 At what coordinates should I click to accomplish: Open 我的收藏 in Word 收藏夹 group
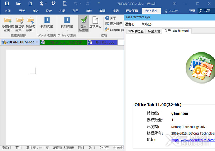tap(47, 24)
